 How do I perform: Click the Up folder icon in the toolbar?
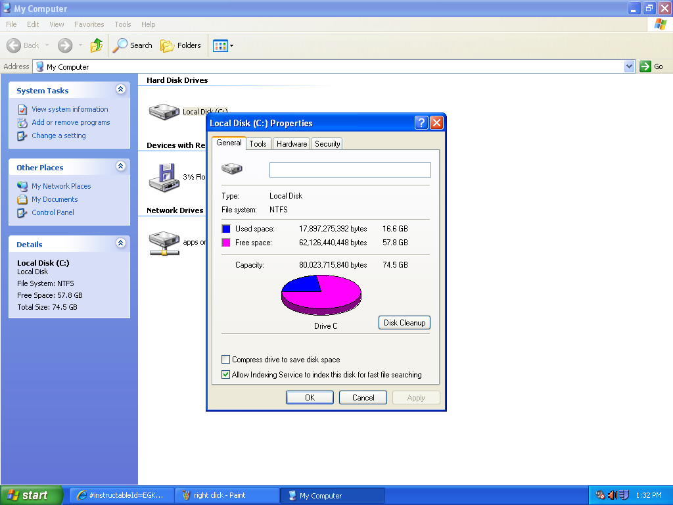(x=96, y=45)
